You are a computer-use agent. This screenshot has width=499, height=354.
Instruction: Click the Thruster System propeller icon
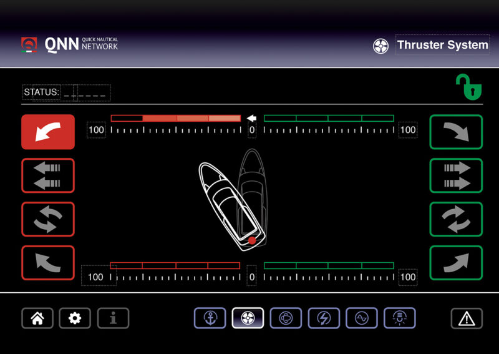point(380,46)
